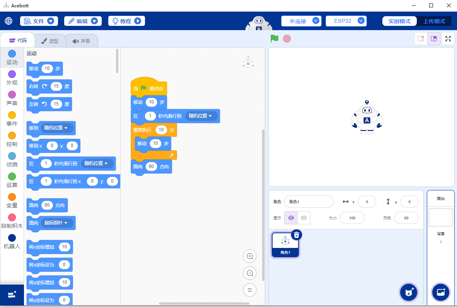Zoom into the code area with plus icon

[250, 256]
